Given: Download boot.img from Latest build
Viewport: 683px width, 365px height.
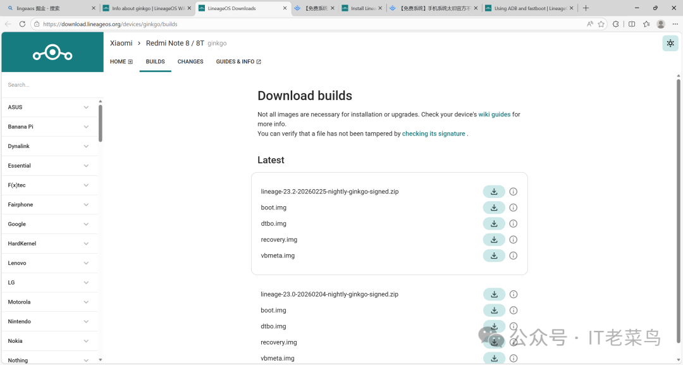Looking at the screenshot, I should click(494, 207).
